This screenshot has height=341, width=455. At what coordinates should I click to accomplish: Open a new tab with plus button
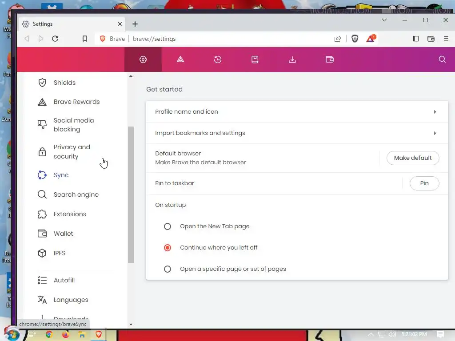point(135,24)
